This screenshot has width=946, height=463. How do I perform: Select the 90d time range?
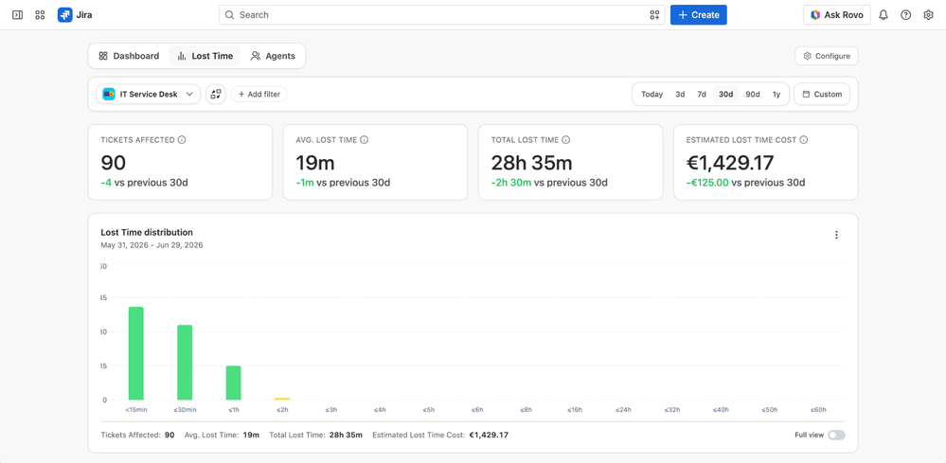pyautogui.click(x=753, y=94)
